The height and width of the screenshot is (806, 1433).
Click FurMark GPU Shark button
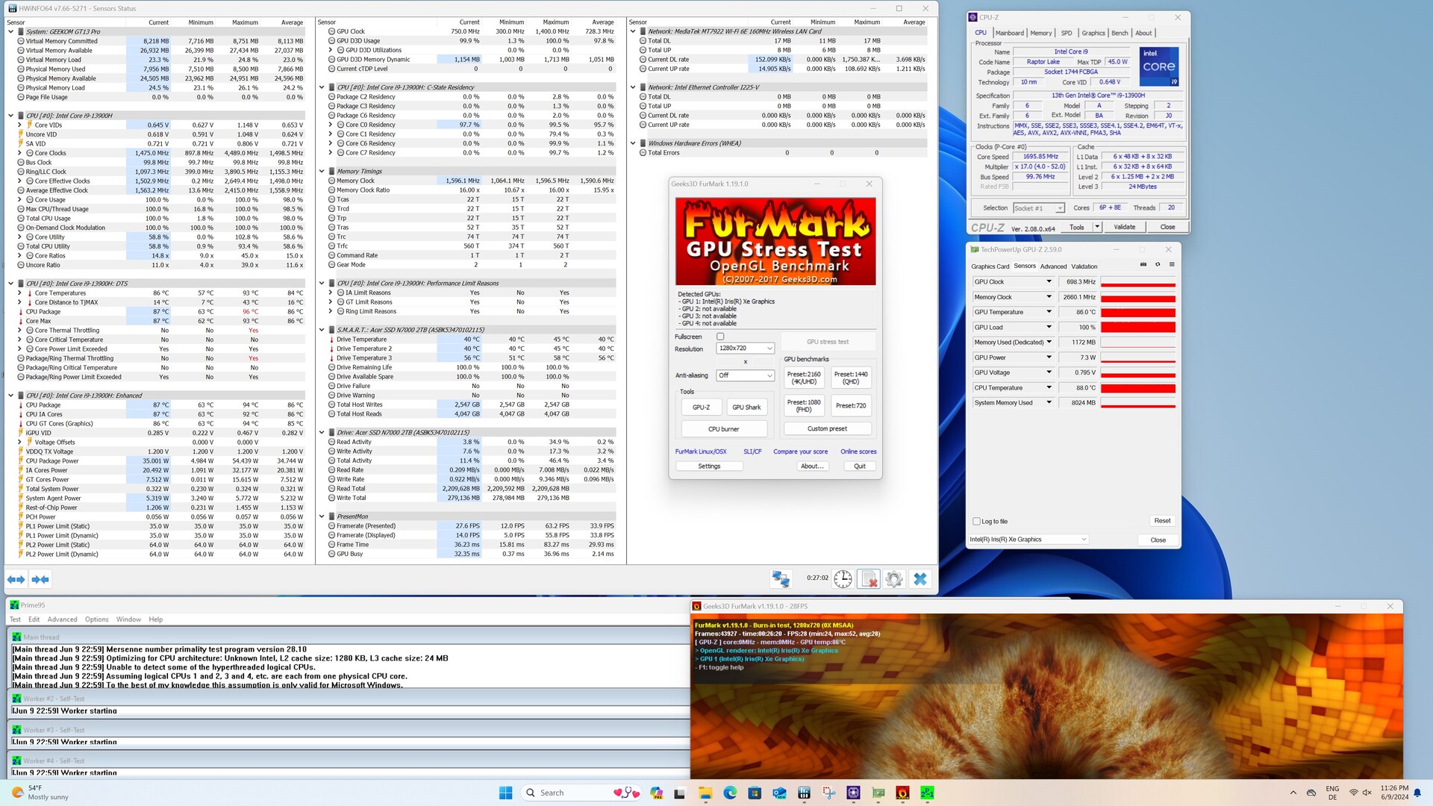[746, 407]
